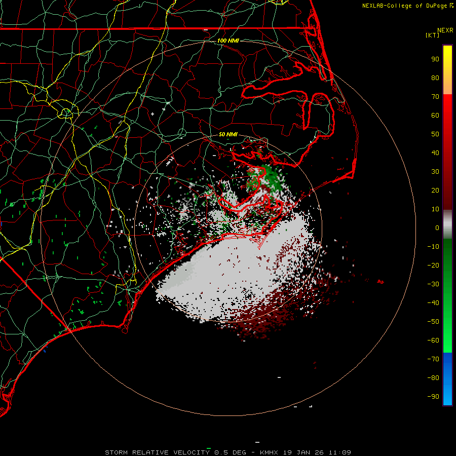Viewport: 456px width, 456px height.
Task: Click the 70 value on velocity scale
Action: pyautogui.click(x=435, y=97)
